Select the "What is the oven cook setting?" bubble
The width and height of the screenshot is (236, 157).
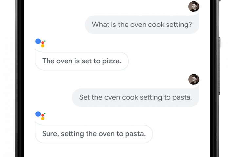(x=142, y=25)
